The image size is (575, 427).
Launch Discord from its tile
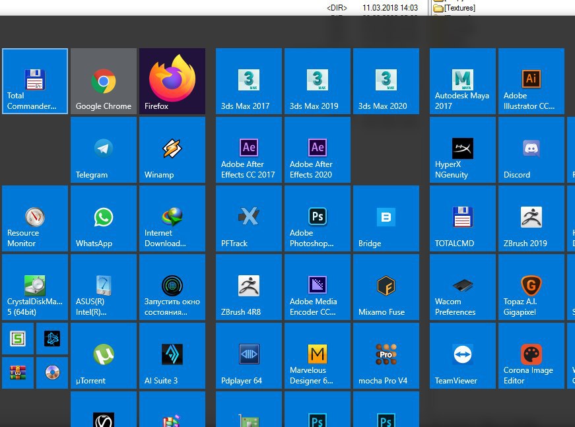point(531,150)
